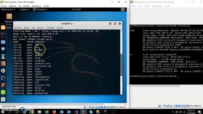Open Terminal menu in root@KALI terminal
The image size is (203, 114).
50,28
